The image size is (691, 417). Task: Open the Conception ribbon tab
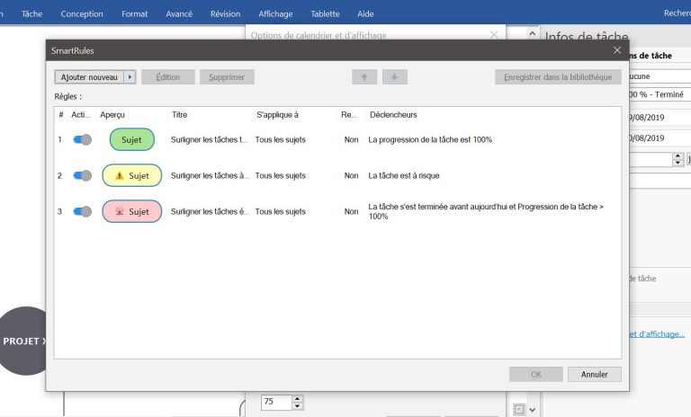tap(82, 13)
